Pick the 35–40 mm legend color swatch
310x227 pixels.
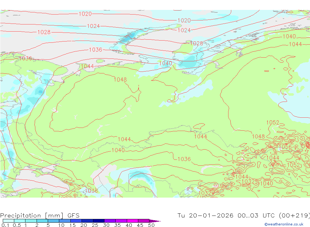point(121,221)
